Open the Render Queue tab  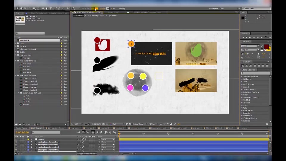[x=21, y=128]
